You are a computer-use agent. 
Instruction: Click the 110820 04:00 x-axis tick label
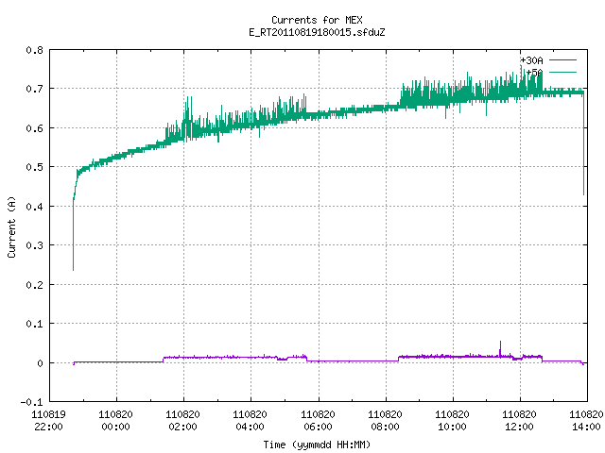(x=250, y=421)
